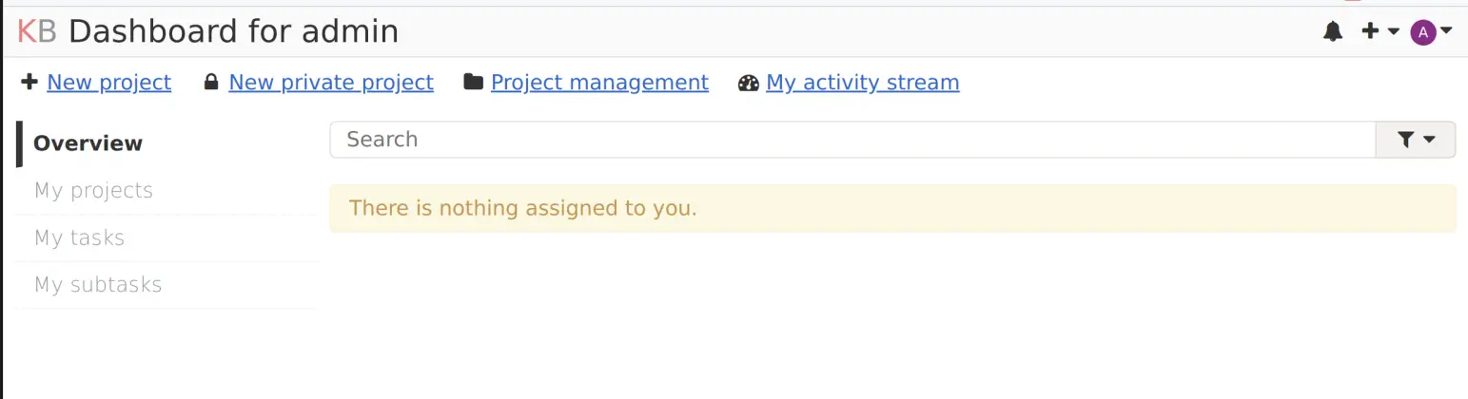
Task: Click the Dashboard for admin title
Action: [233, 31]
